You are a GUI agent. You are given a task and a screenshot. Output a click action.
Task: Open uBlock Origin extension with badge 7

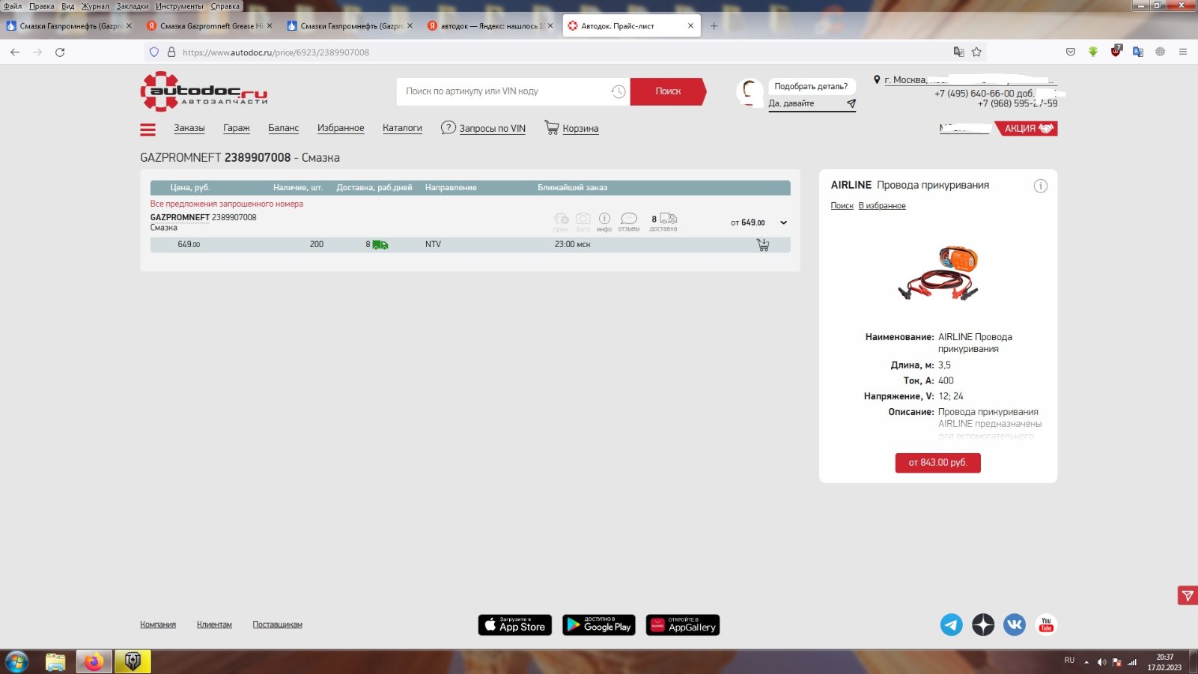pos(1116,51)
